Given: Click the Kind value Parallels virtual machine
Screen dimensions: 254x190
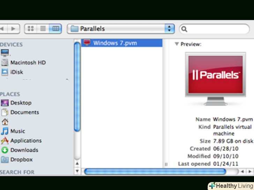Looking at the screenshot, I should tap(232, 130).
